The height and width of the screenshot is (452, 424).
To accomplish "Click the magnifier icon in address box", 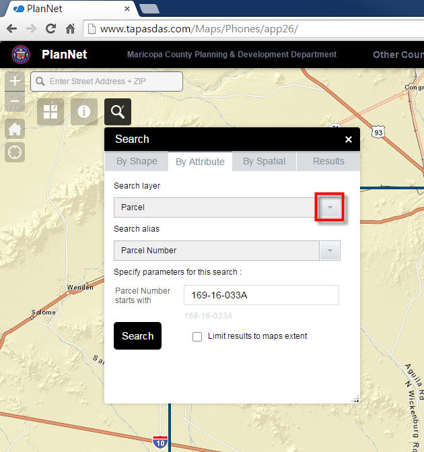I will click(40, 82).
